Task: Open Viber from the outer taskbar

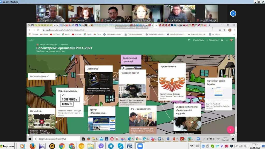Action: [x=101, y=146]
